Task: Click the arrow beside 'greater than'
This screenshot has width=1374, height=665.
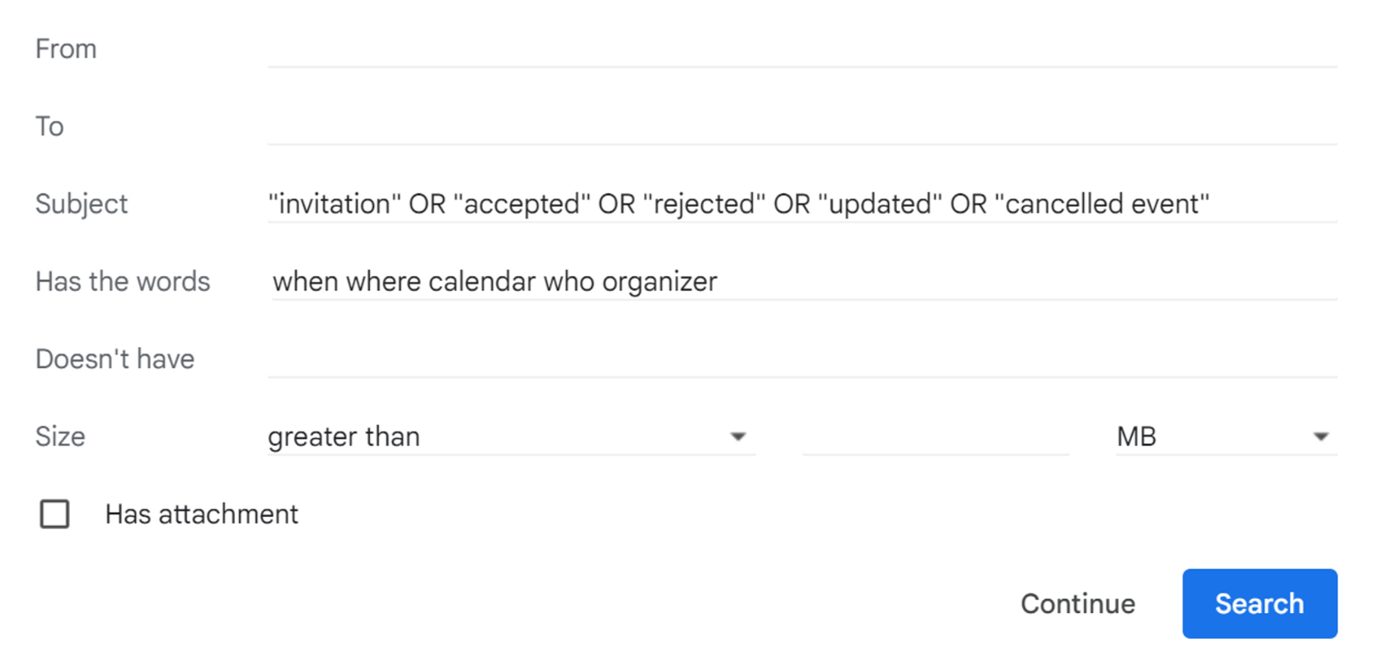Action: pyautogui.click(x=738, y=437)
